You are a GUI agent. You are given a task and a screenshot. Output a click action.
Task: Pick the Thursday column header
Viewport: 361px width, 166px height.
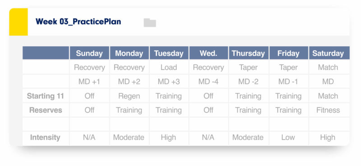[x=248, y=53]
